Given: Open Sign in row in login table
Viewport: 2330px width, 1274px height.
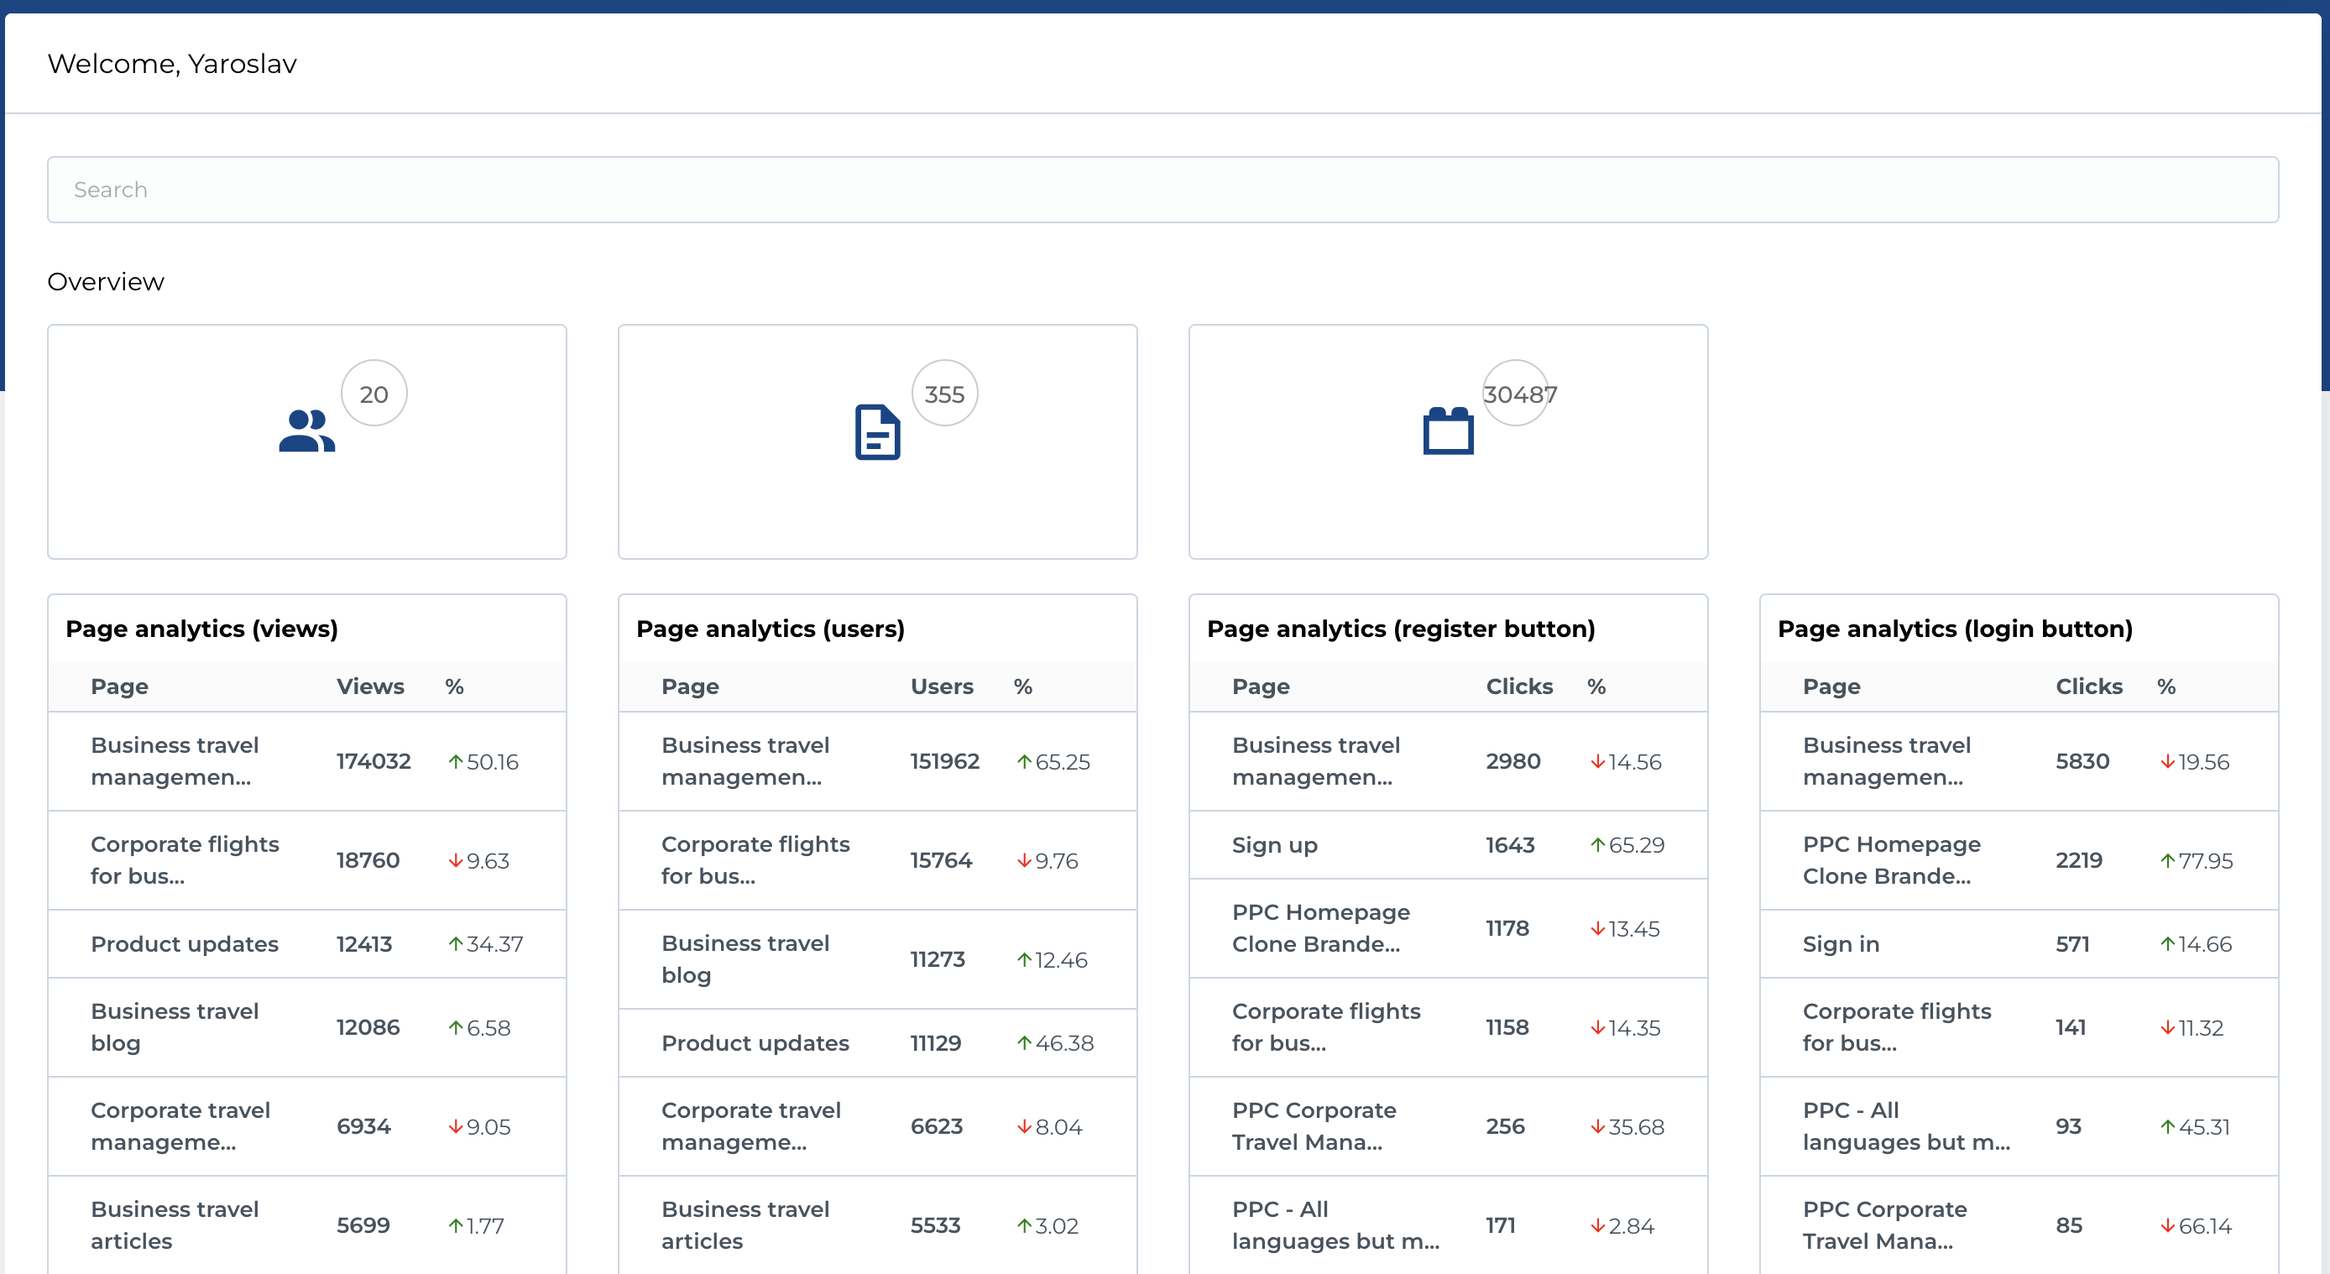Looking at the screenshot, I should click(1841, 944).
